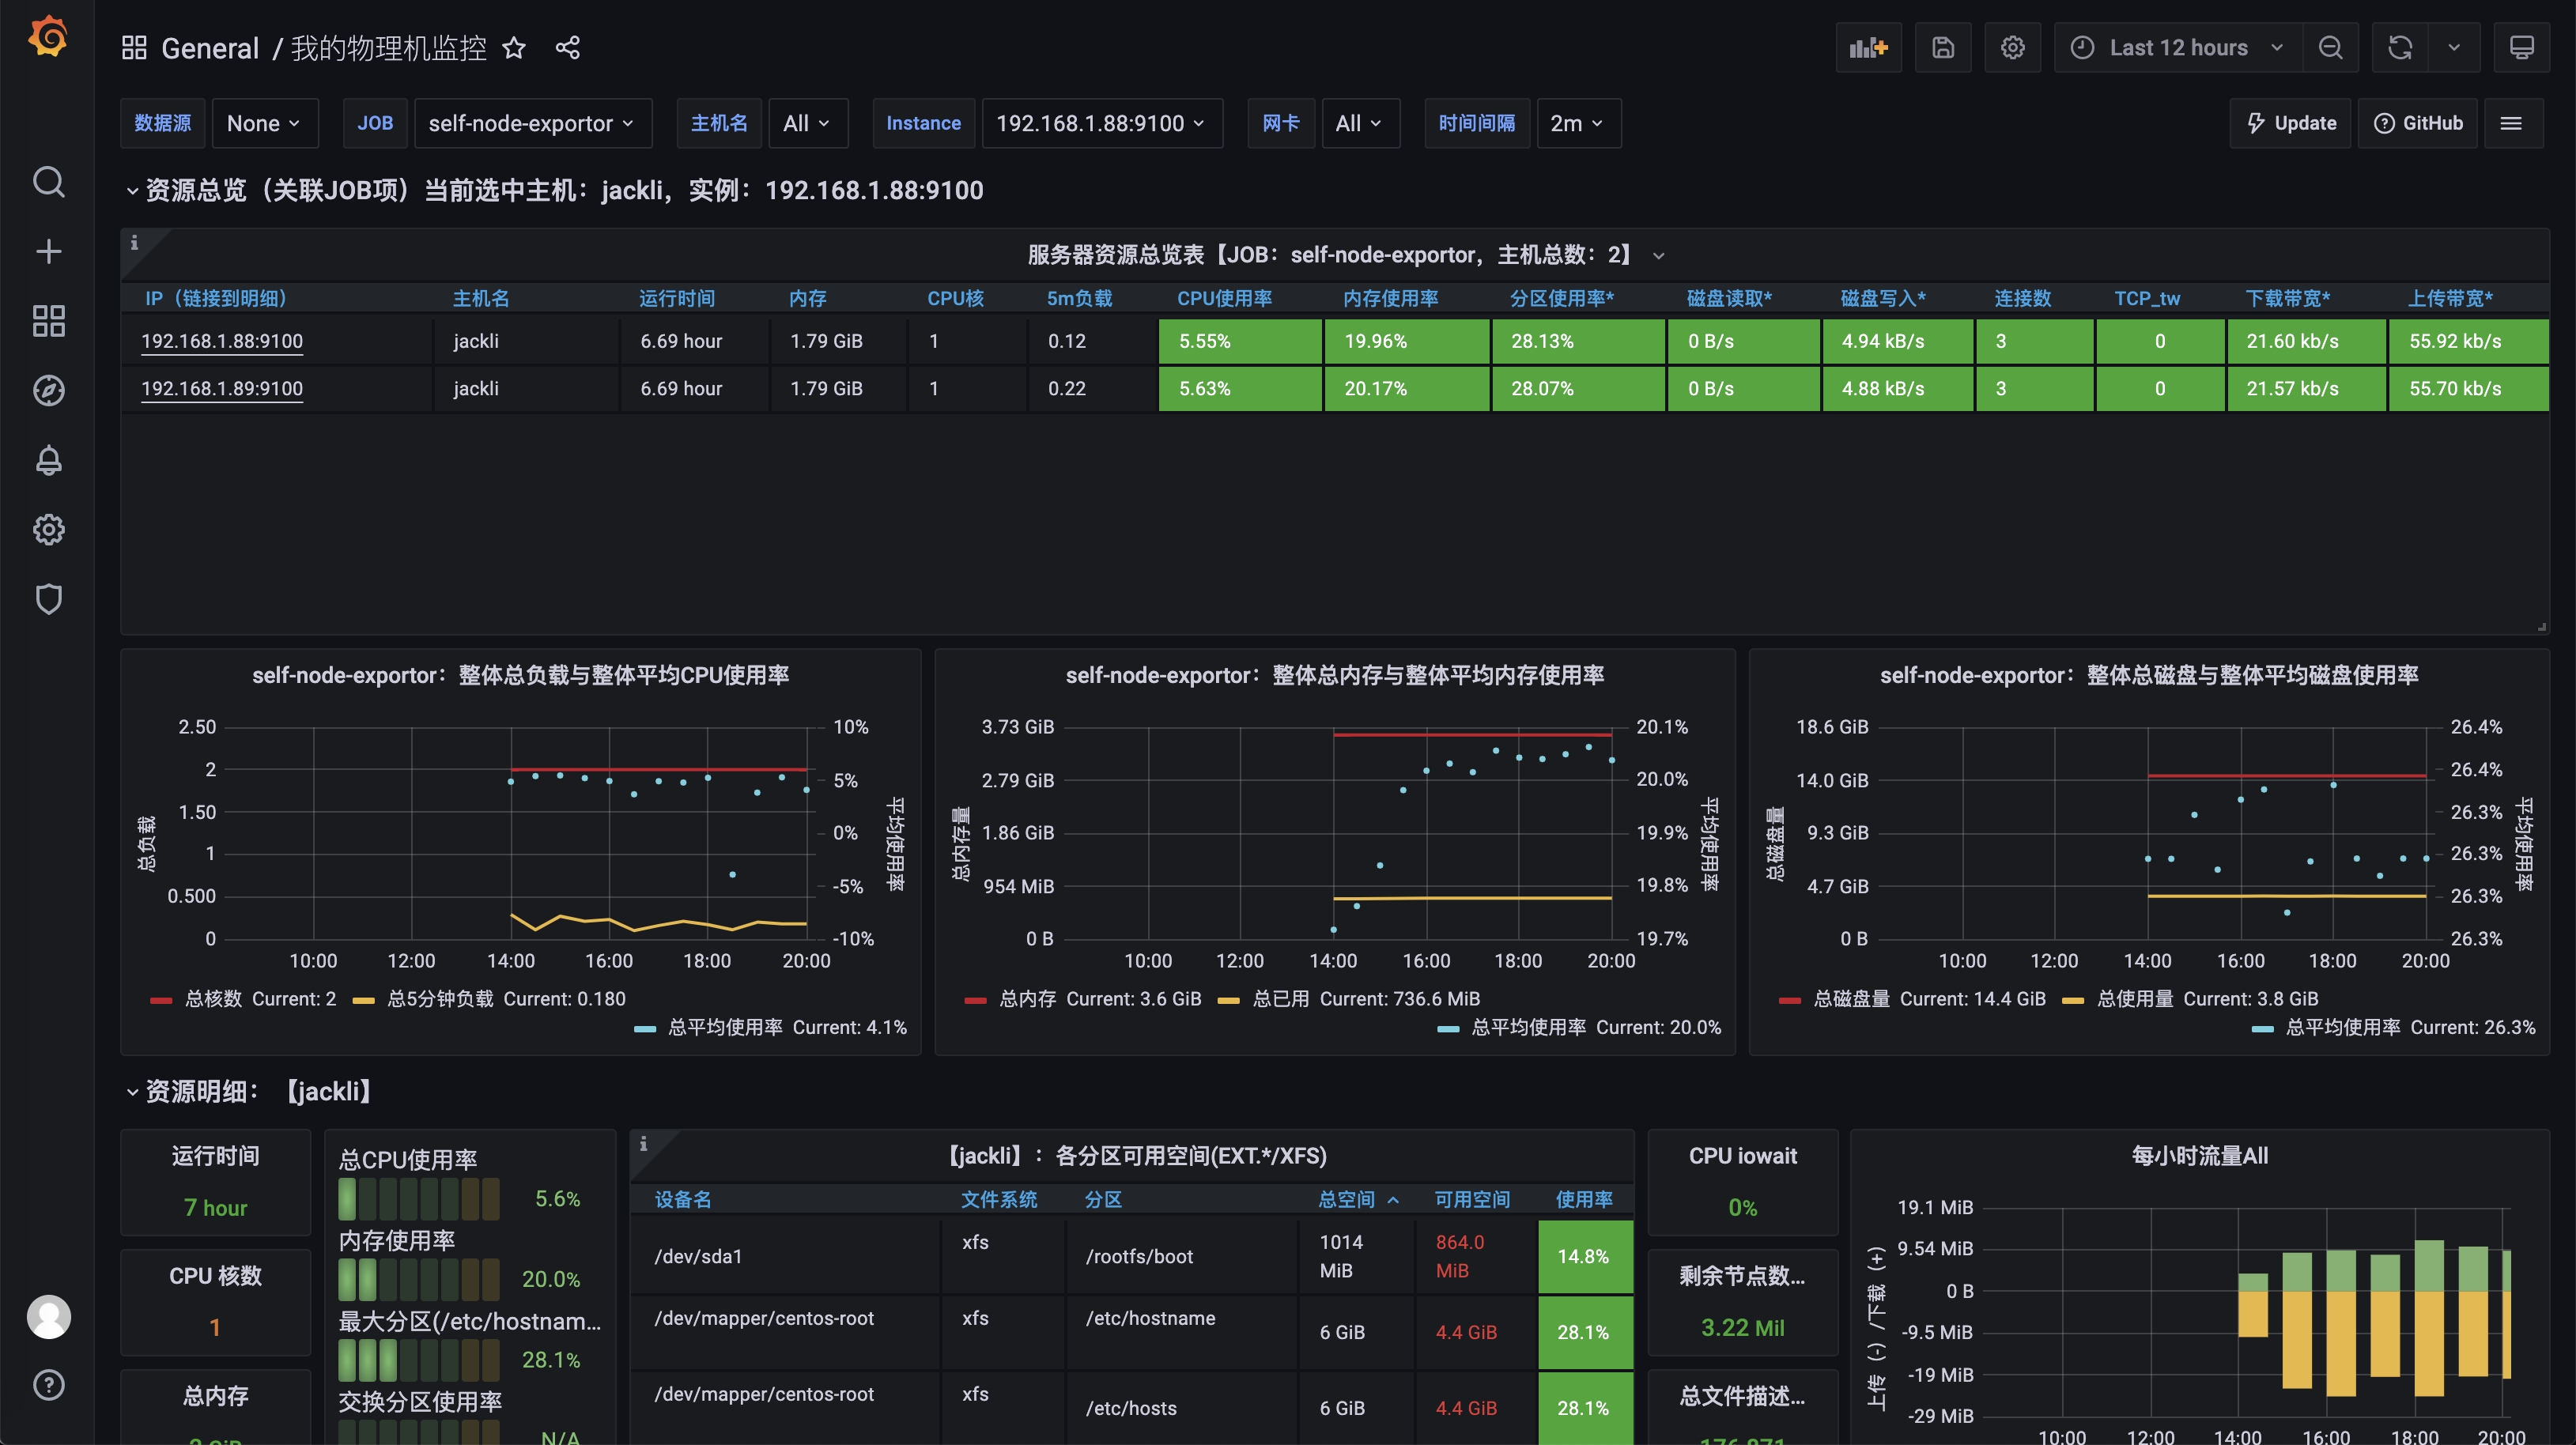Open the 时间间隔 2m dropdown
The image size is (2576, 1445).
coord(1578,123)
